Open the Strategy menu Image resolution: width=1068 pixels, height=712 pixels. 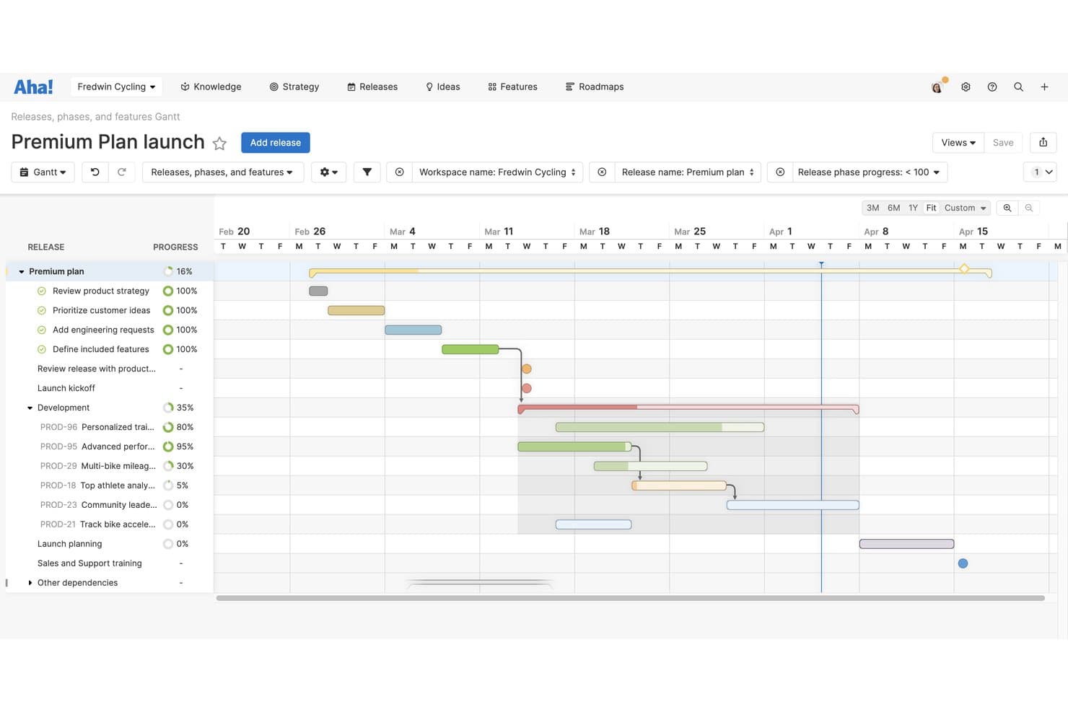click(x=294, y=87)
